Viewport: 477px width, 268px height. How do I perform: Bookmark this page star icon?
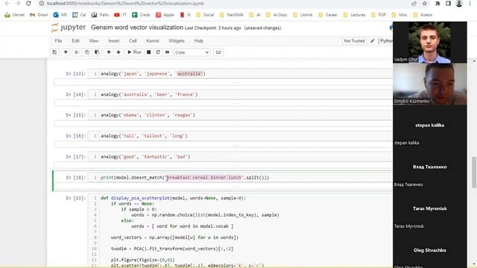[425, 3]
